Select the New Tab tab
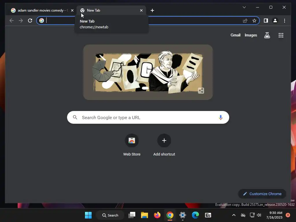Screen dimensions: 296x222 click(111, 10)
